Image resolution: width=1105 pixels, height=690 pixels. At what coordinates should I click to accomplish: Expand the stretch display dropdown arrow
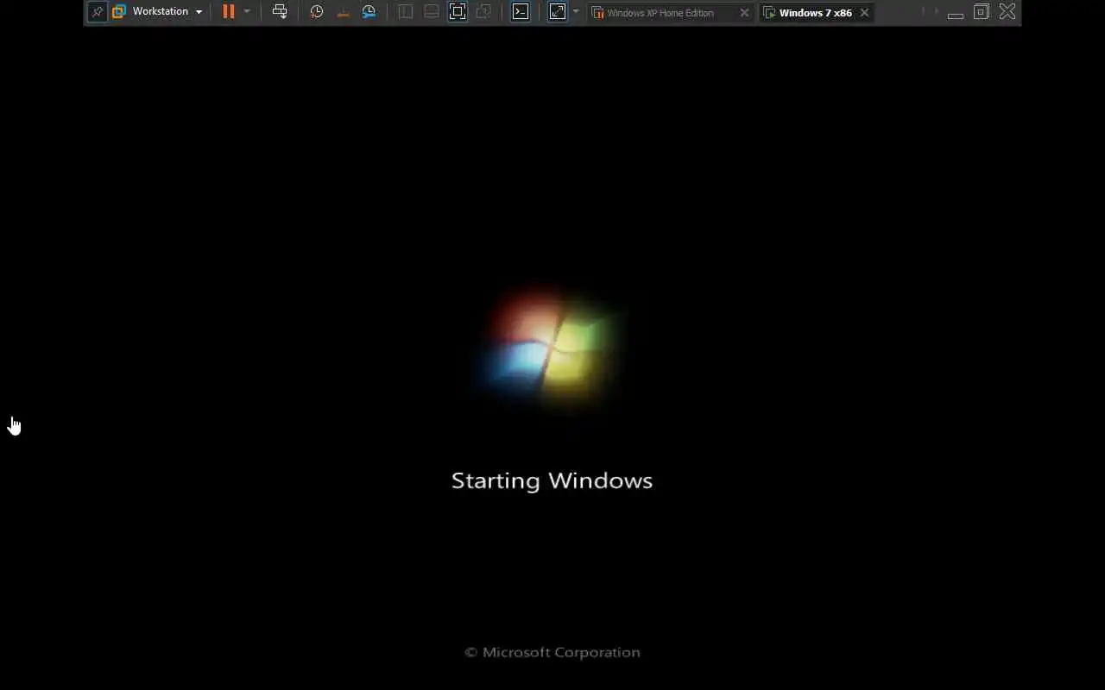576,12
